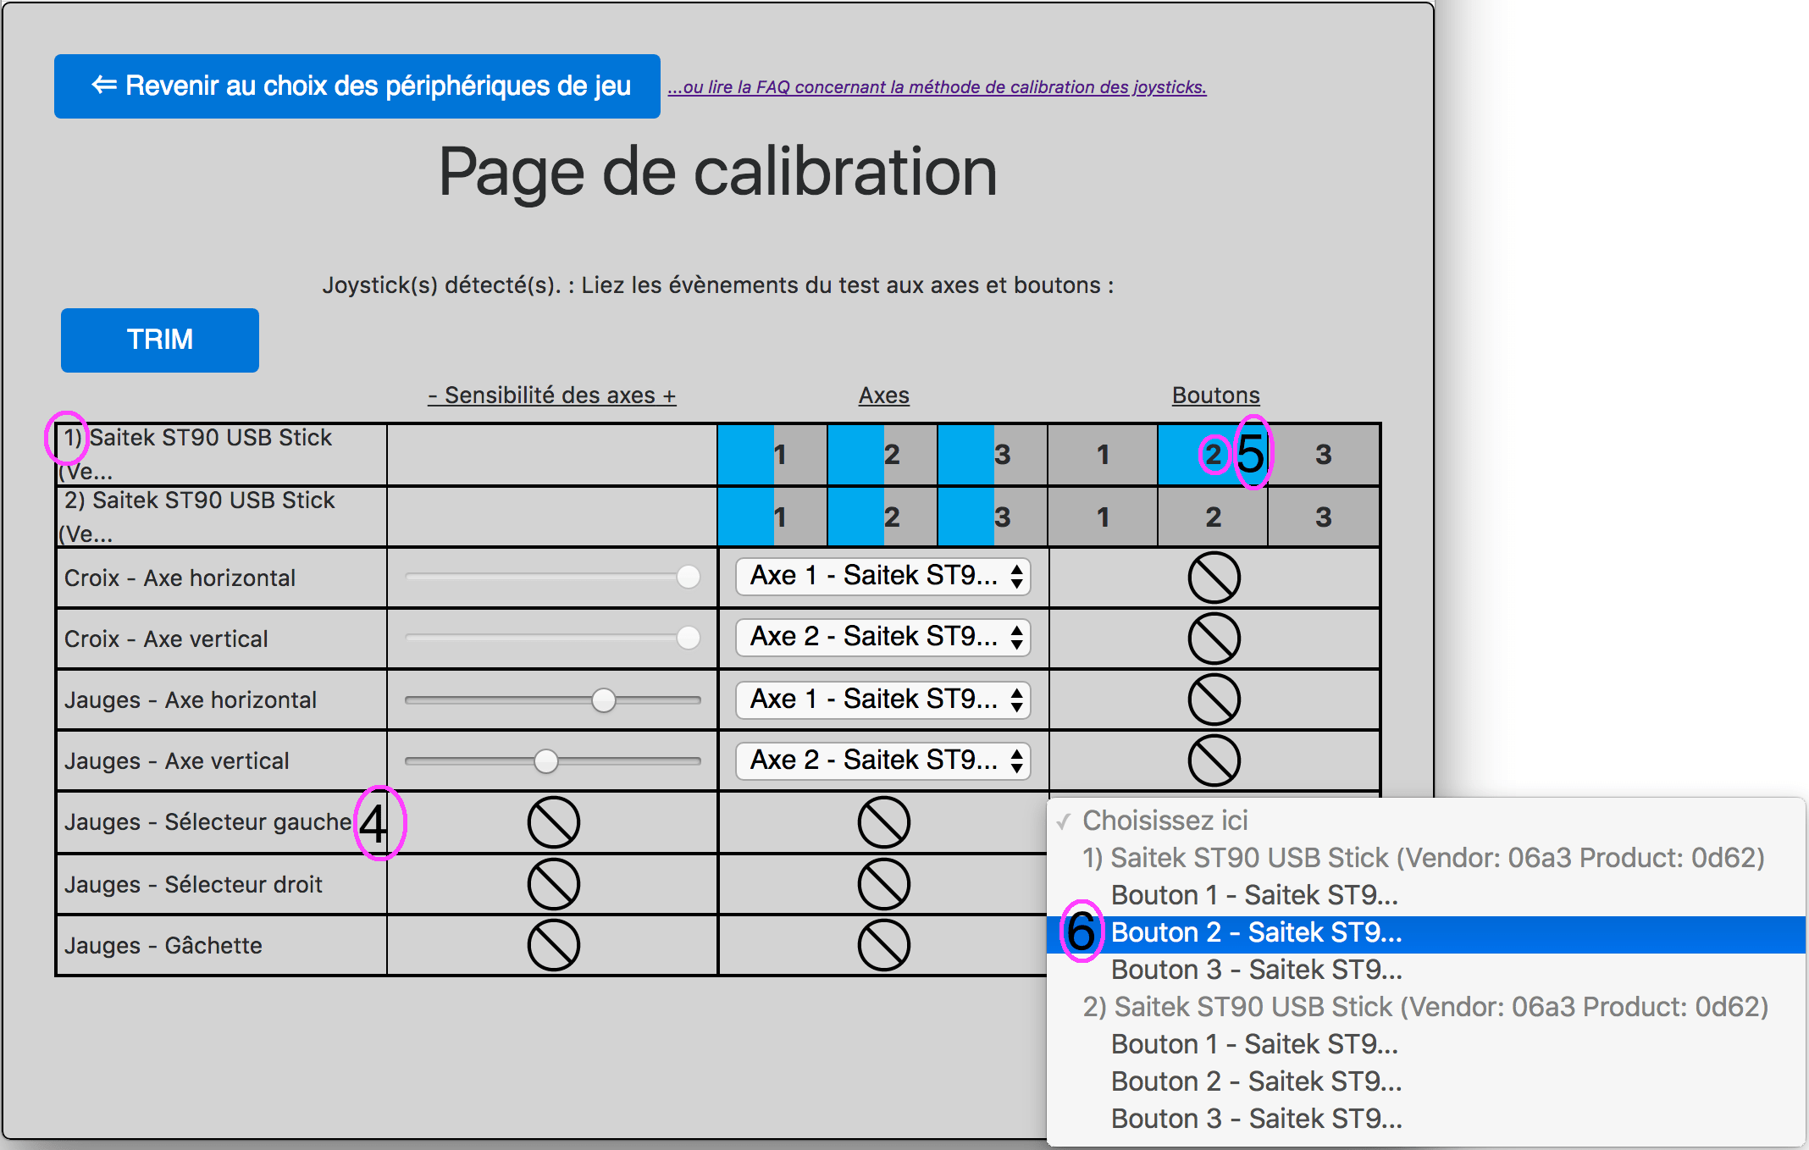The image size is (1809, 1150).
Task: Open axis dropdown for Croix - Axe vertical
Action: [883, 637]
